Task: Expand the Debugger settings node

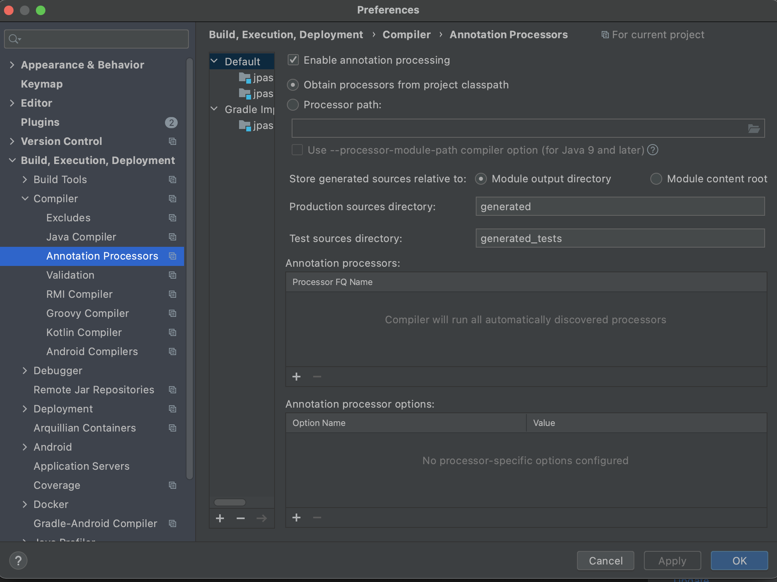Action: click(x=25, y=371)
